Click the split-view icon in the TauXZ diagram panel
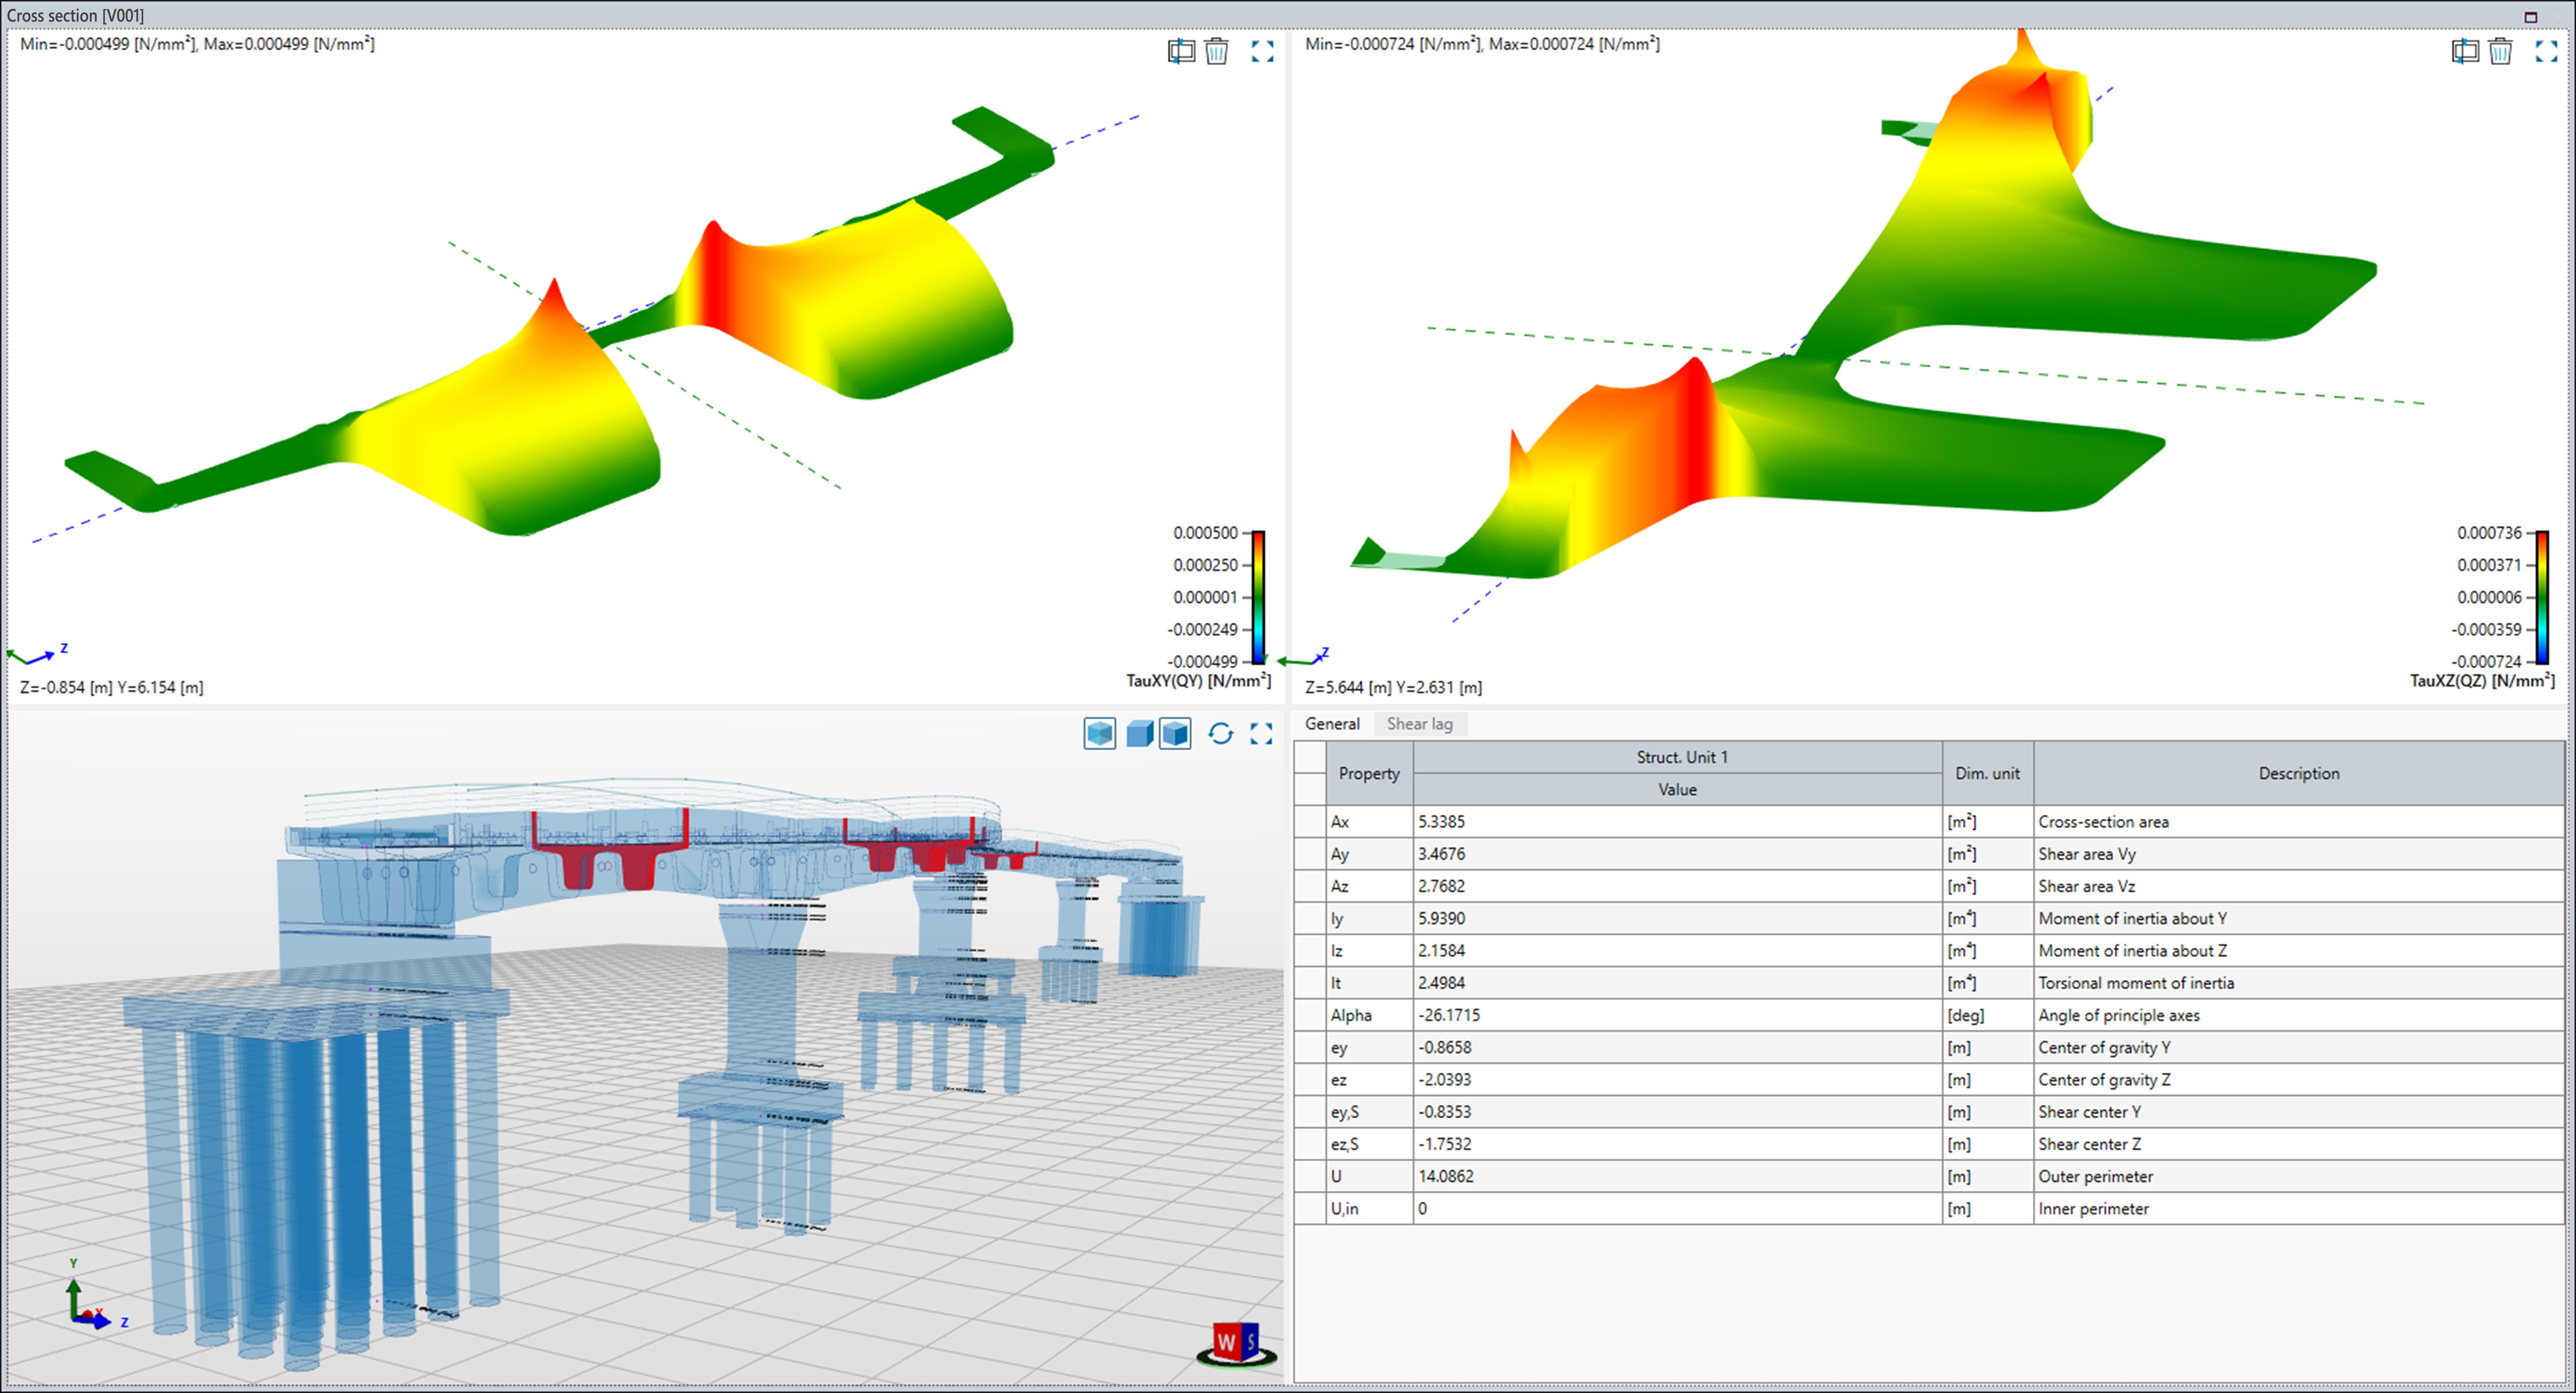 (2465, 51)
